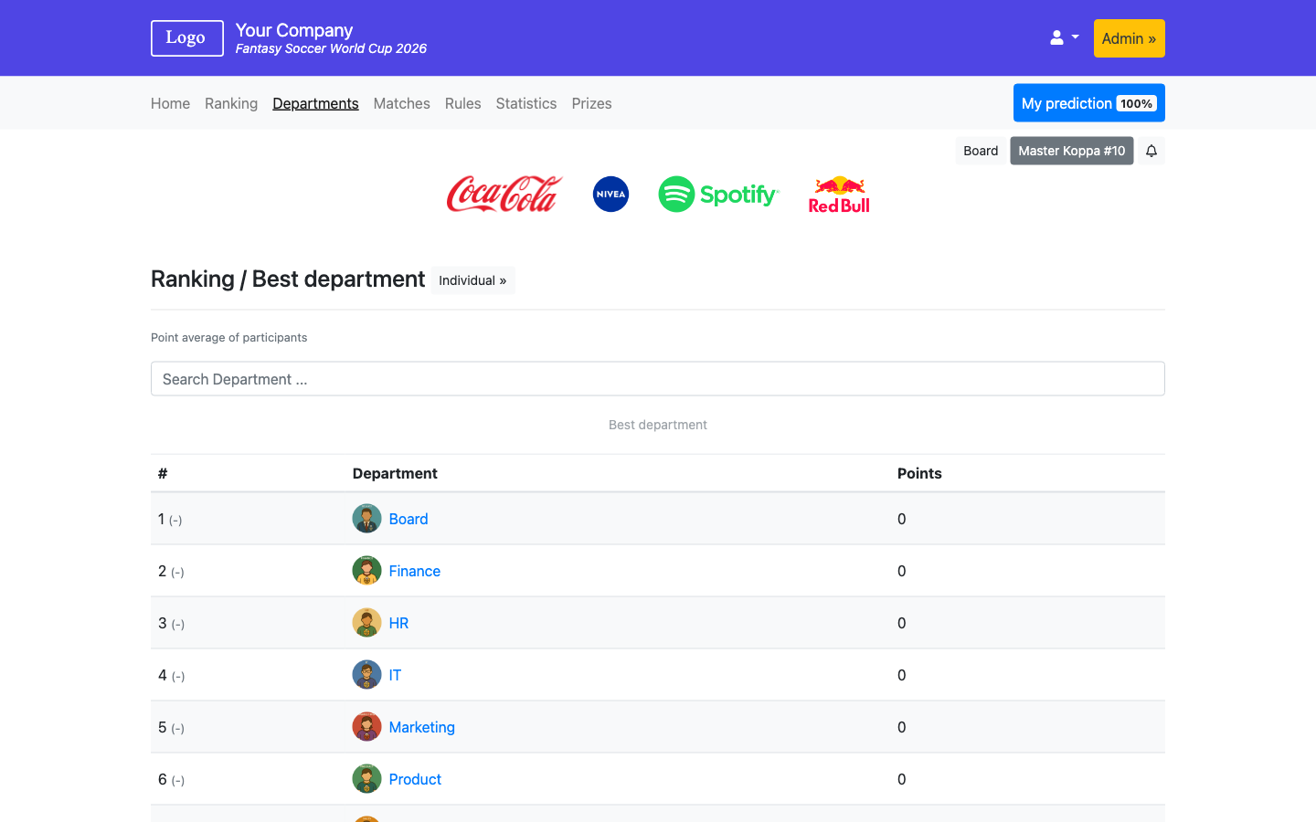Check the 100% prediction progress badge

coord(1136,103)
